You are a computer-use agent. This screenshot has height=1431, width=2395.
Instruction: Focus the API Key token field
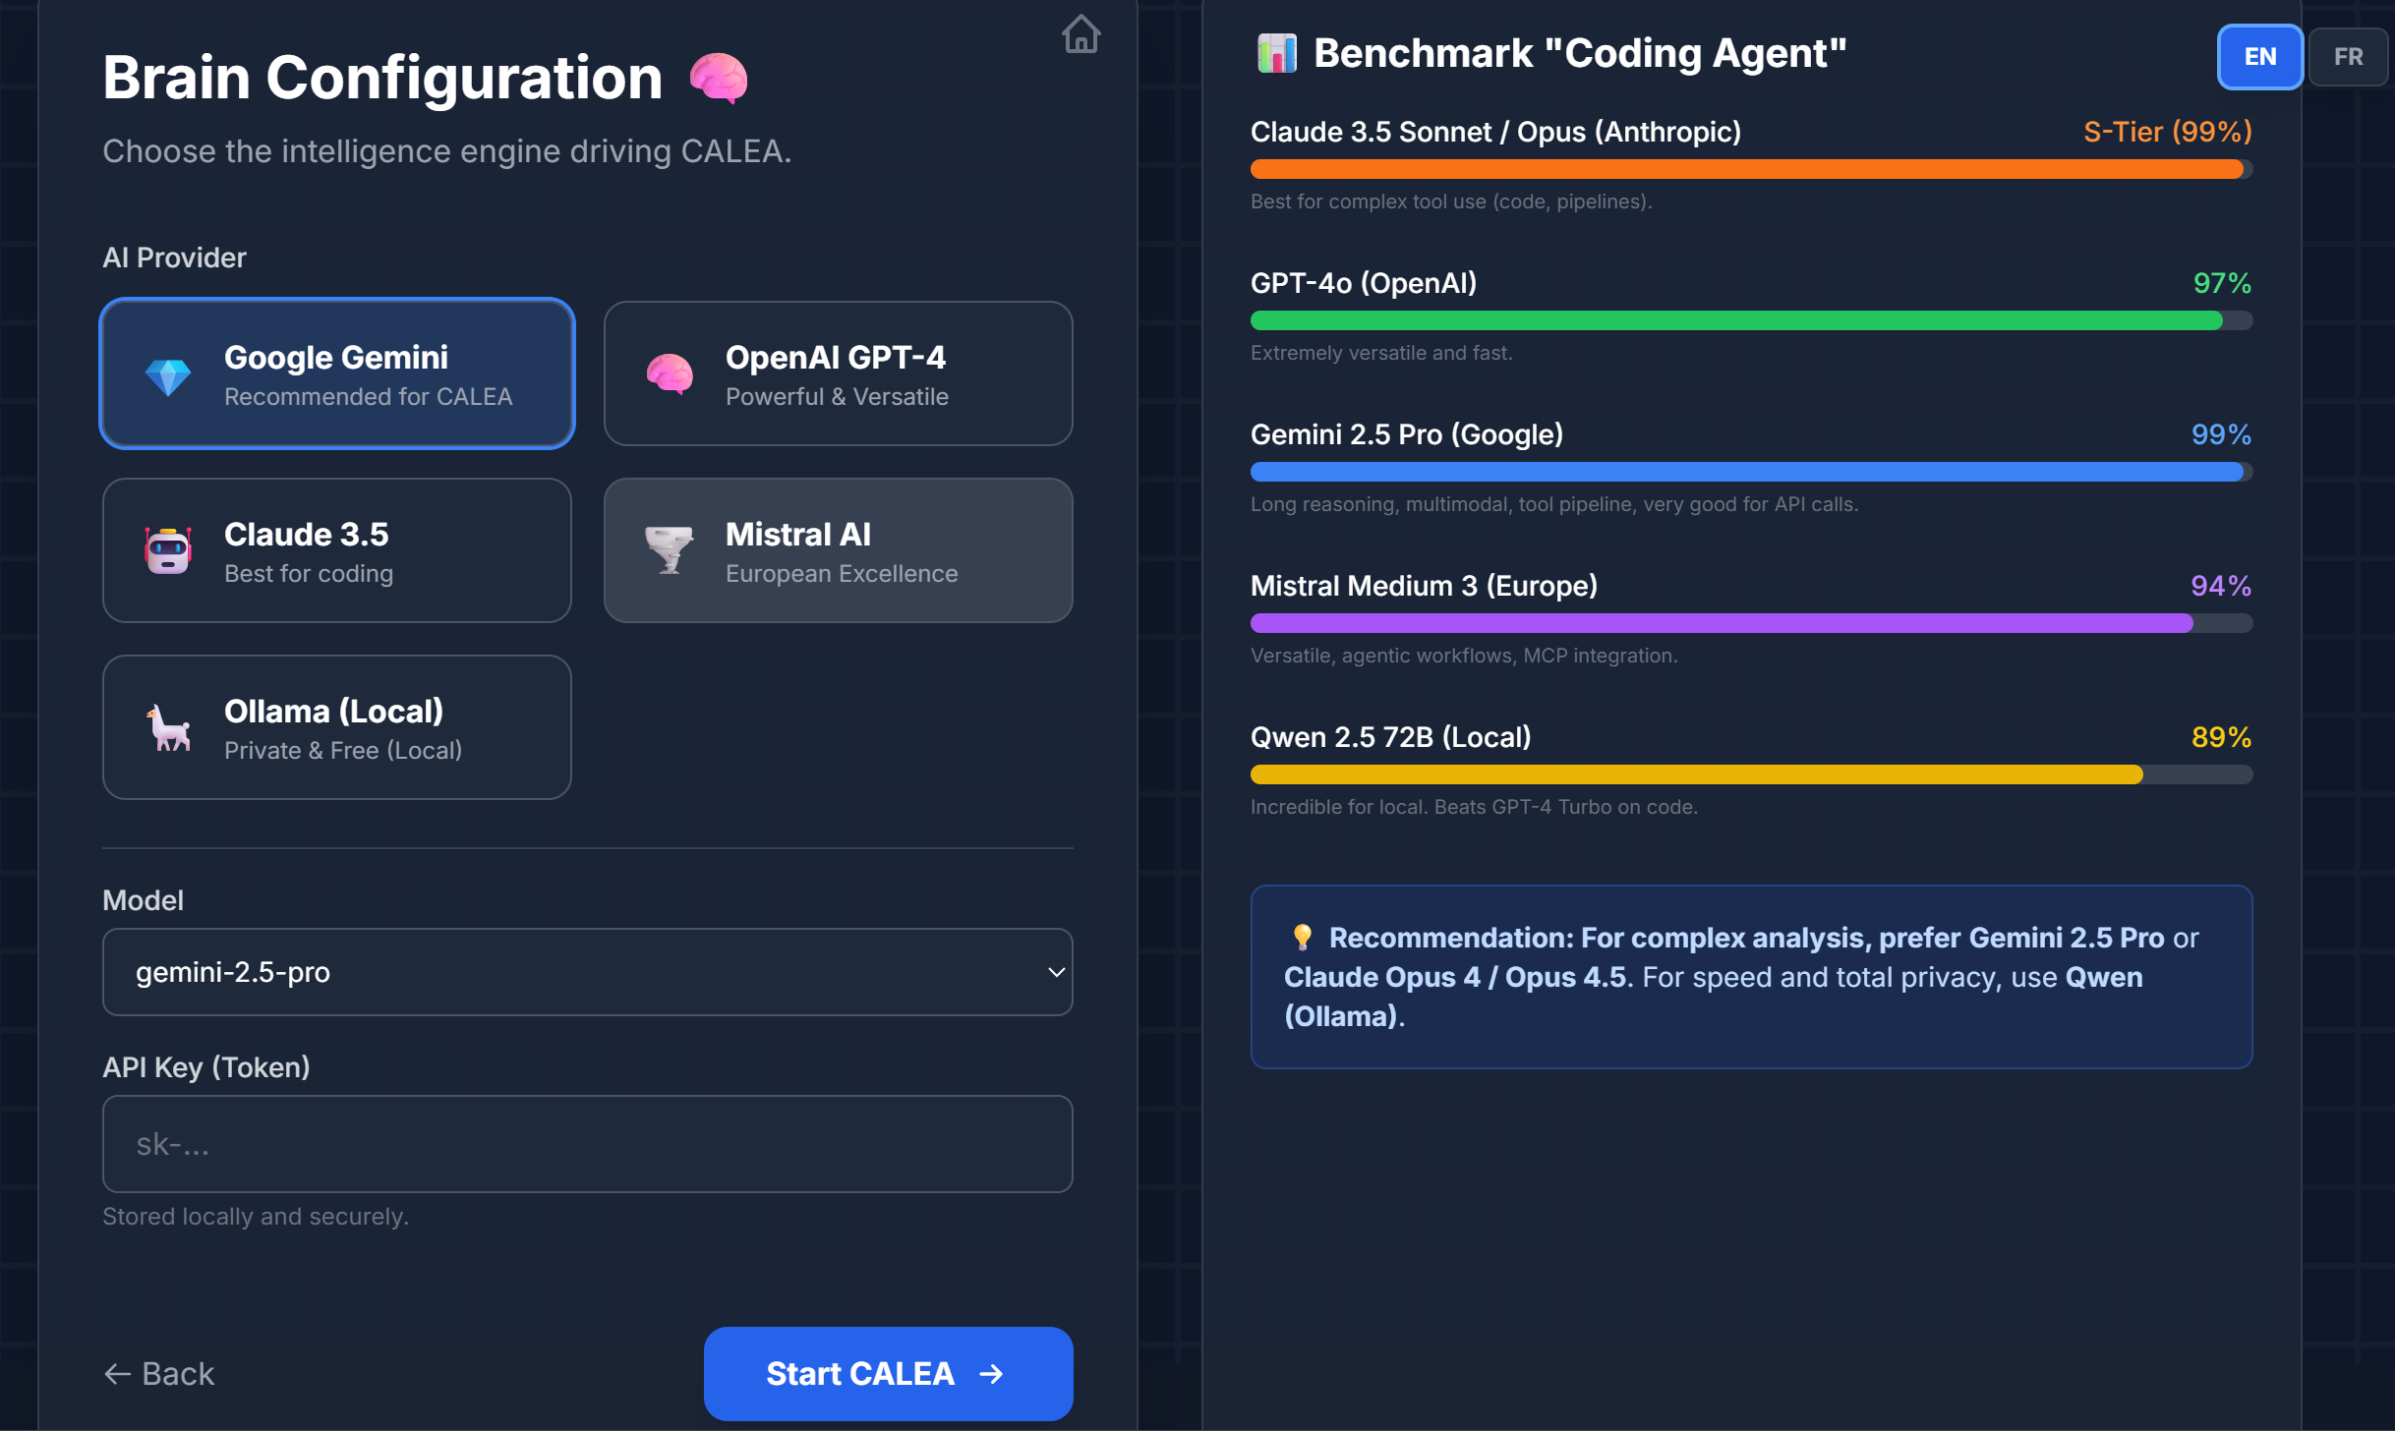[x=587, y=1144]
